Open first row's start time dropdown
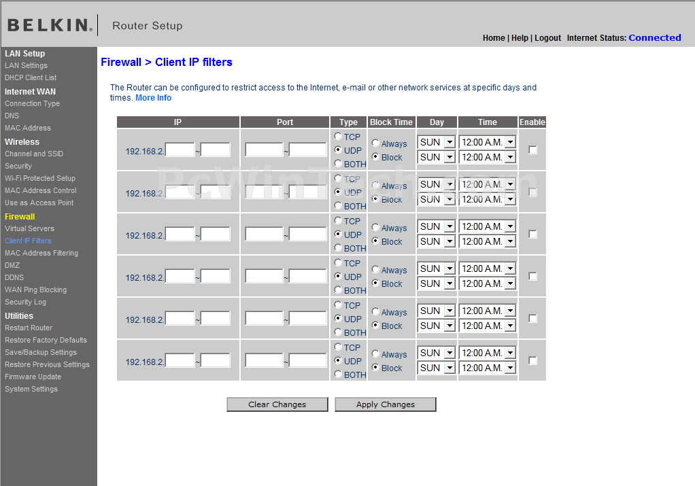Image resolution: width=695 pixels, height=486 pixels. 488,142
